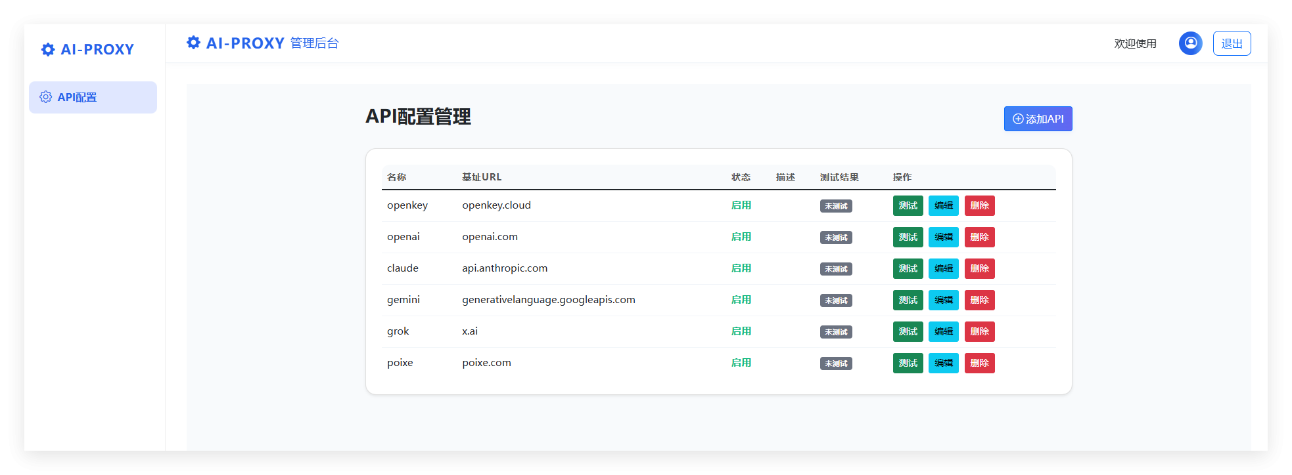Click the openkey.cloud URL cell
The image size is (1292, 475).
[x=496, y=205]
